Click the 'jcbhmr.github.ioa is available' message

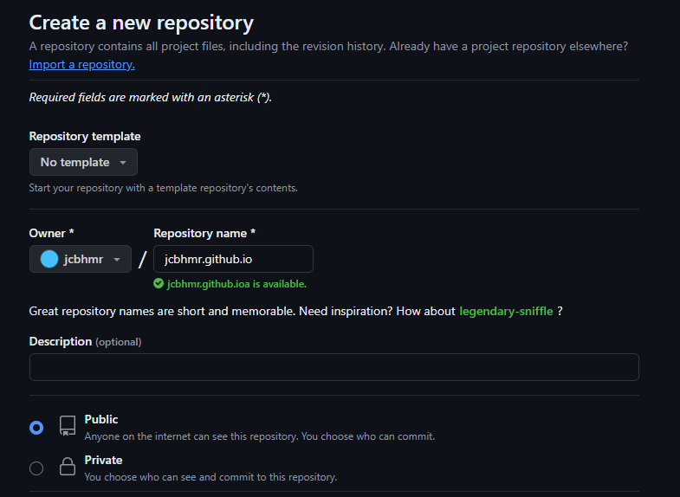(236, 283)
